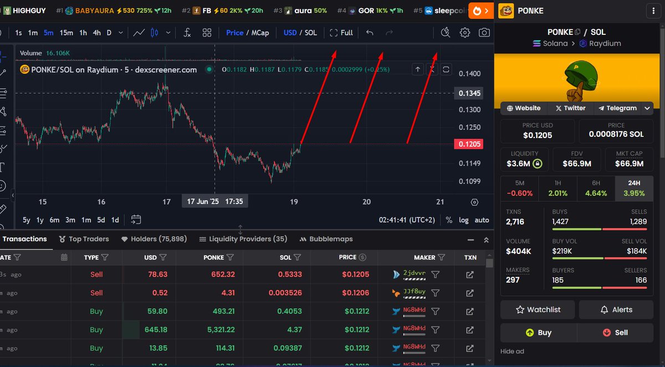The width and height of the screenshot is (665, 367).
Task: Open the go-to-date calendar icon
Action: pyautogui.click(x=136, y=220)
